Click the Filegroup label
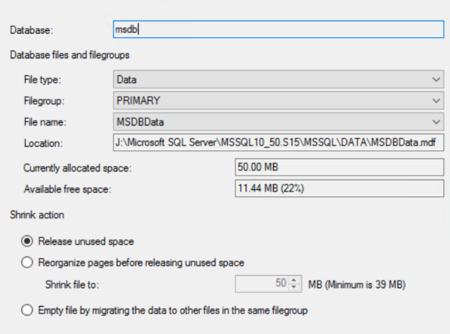 44,101
